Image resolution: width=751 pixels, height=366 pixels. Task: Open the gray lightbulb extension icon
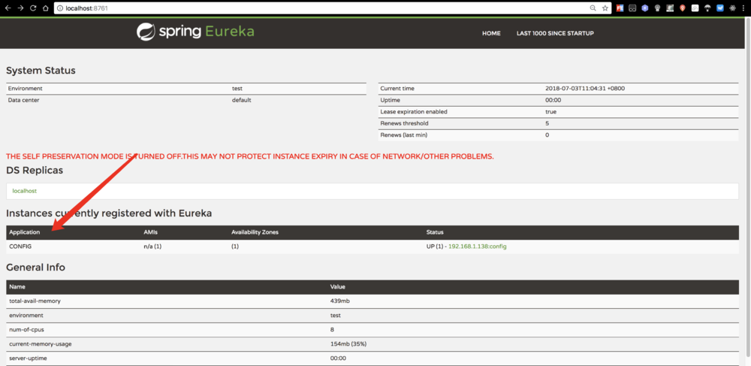[658, 8]
